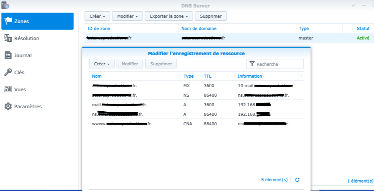Screen dimensions: 374x191
Task: Click the Vues icon in sidebar
Action: [x=8, y=90]
